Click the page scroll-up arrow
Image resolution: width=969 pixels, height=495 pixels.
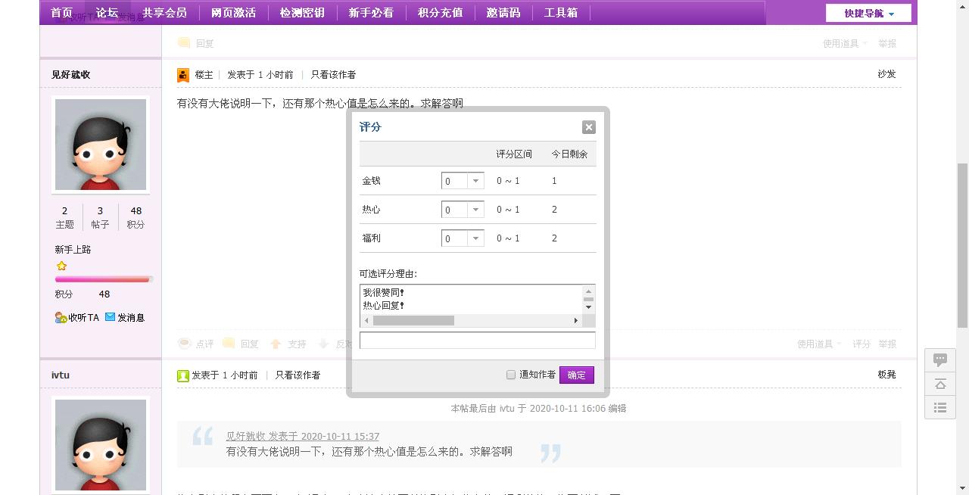point(963,5)
